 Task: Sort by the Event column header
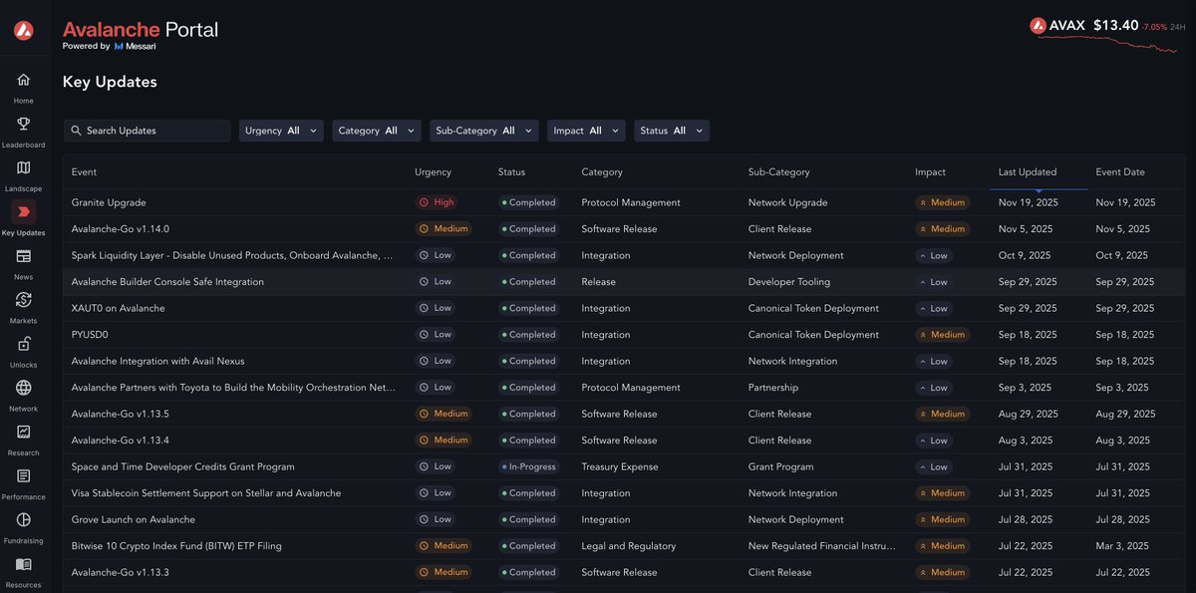[84, 172]
